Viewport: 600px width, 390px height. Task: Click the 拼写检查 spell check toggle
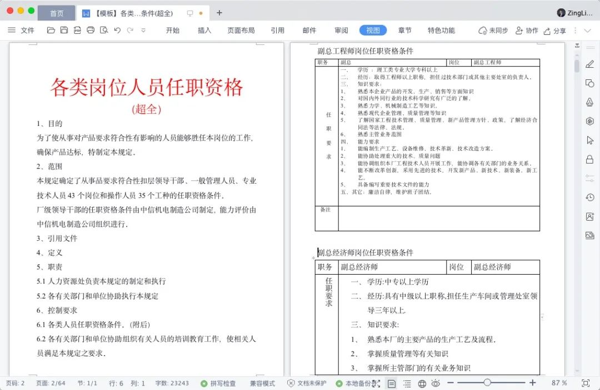(x=218, y=383)
